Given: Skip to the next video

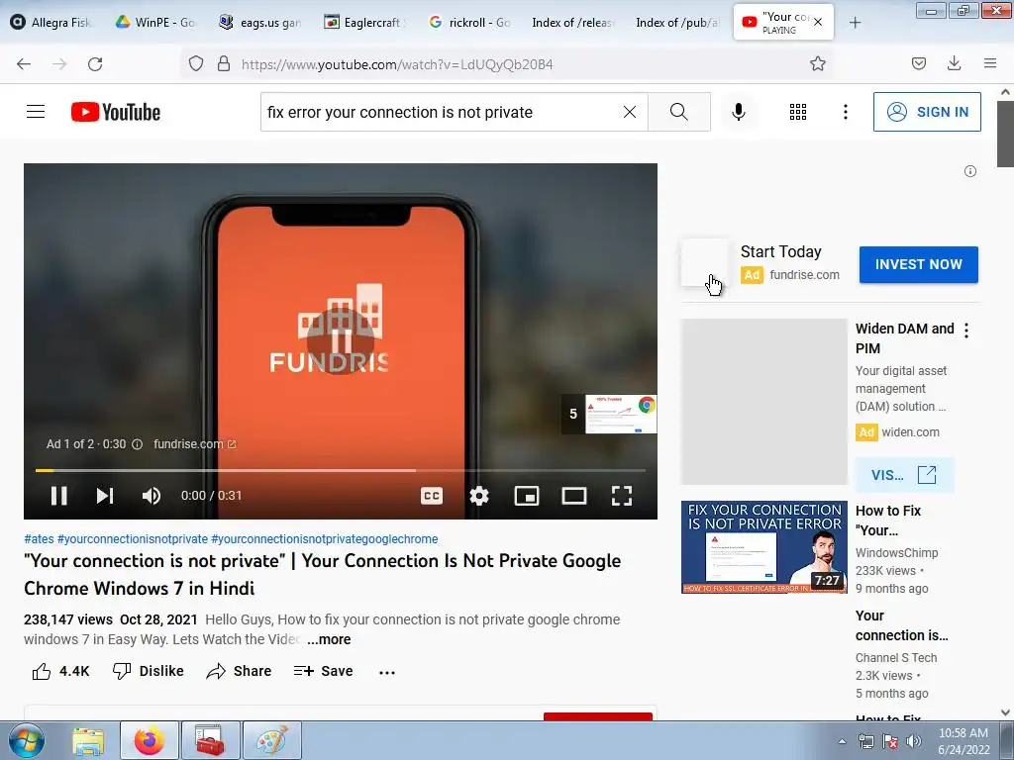Looking at the screenshot, I should pos(105,496).
